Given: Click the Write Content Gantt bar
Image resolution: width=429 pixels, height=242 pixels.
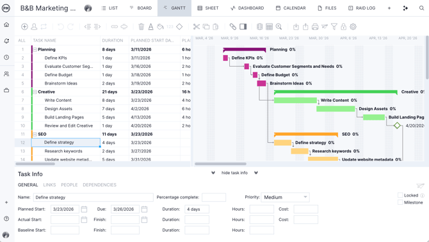Looking at the screenshot, I should point(295,101).
